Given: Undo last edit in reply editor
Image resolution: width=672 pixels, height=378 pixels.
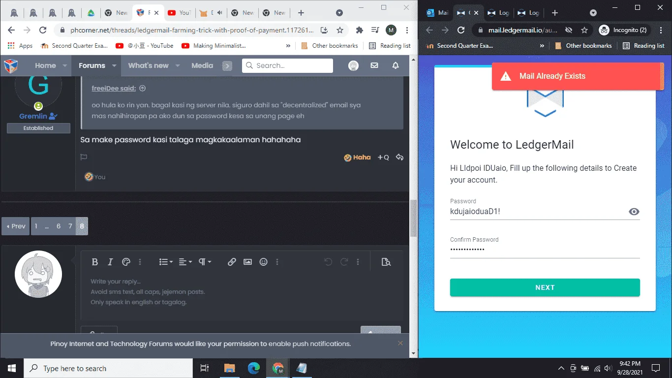Looking at the screenshot, I should (328, 262).
